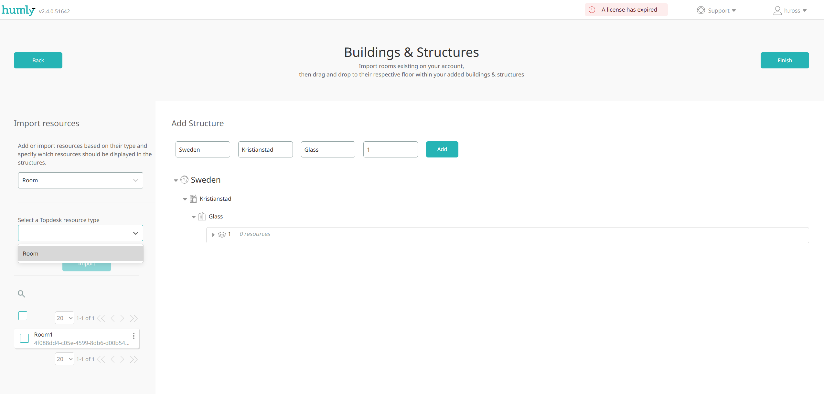Click the license expired warning icon

pos(592,10)
